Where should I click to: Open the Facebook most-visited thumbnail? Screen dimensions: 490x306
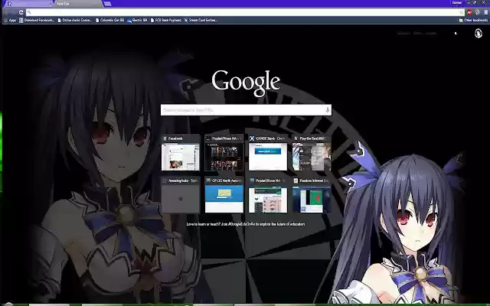click(181, 153)
